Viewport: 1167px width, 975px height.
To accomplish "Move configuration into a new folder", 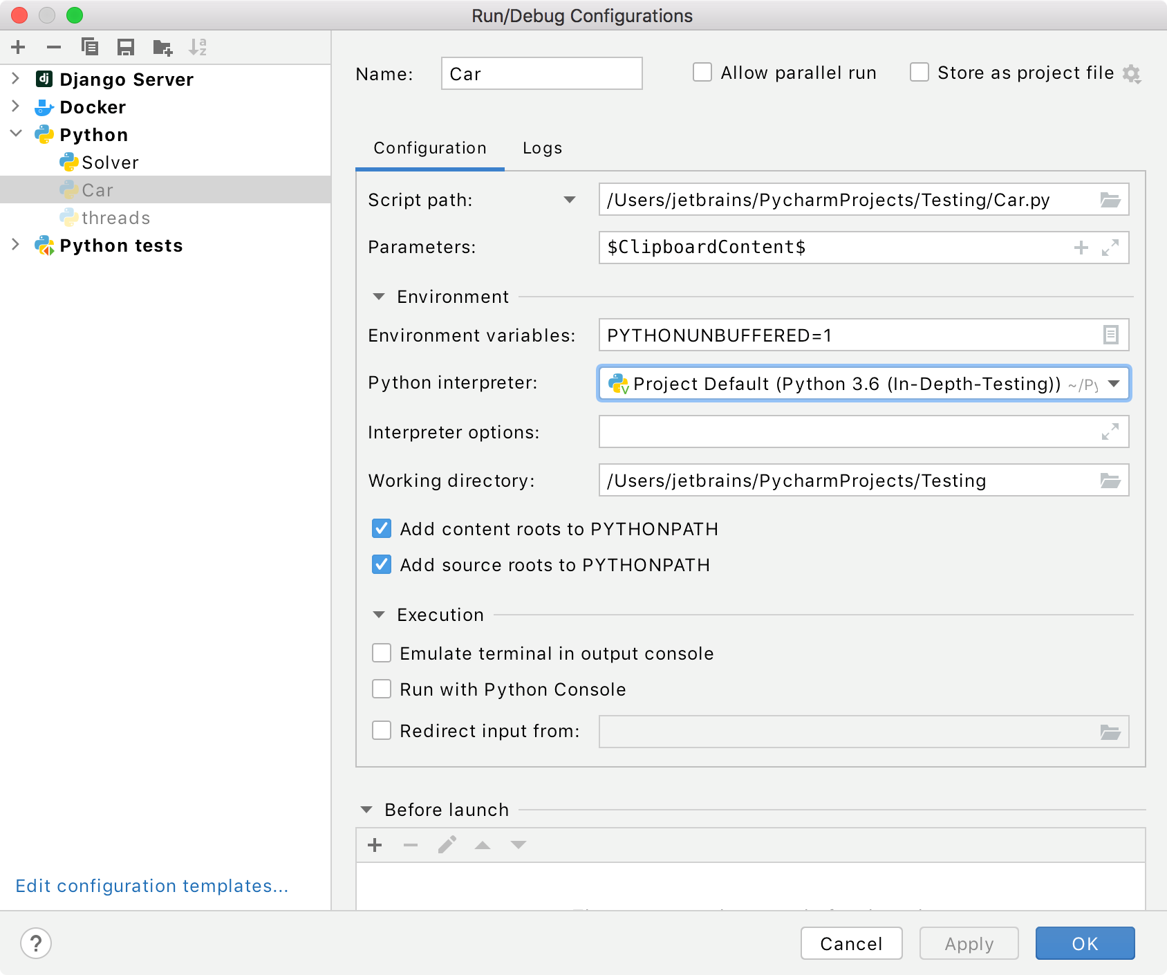I will coord(162,47).
